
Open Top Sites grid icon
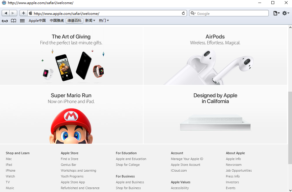pos(22,21)
